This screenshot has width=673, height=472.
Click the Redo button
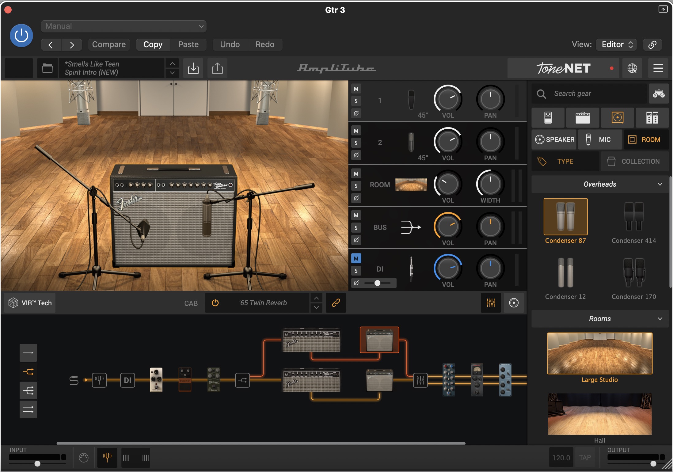tap(265, 45)
